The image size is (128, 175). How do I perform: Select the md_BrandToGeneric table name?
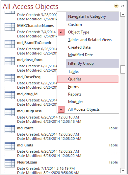pyautogui.click(x=35, y=43)
